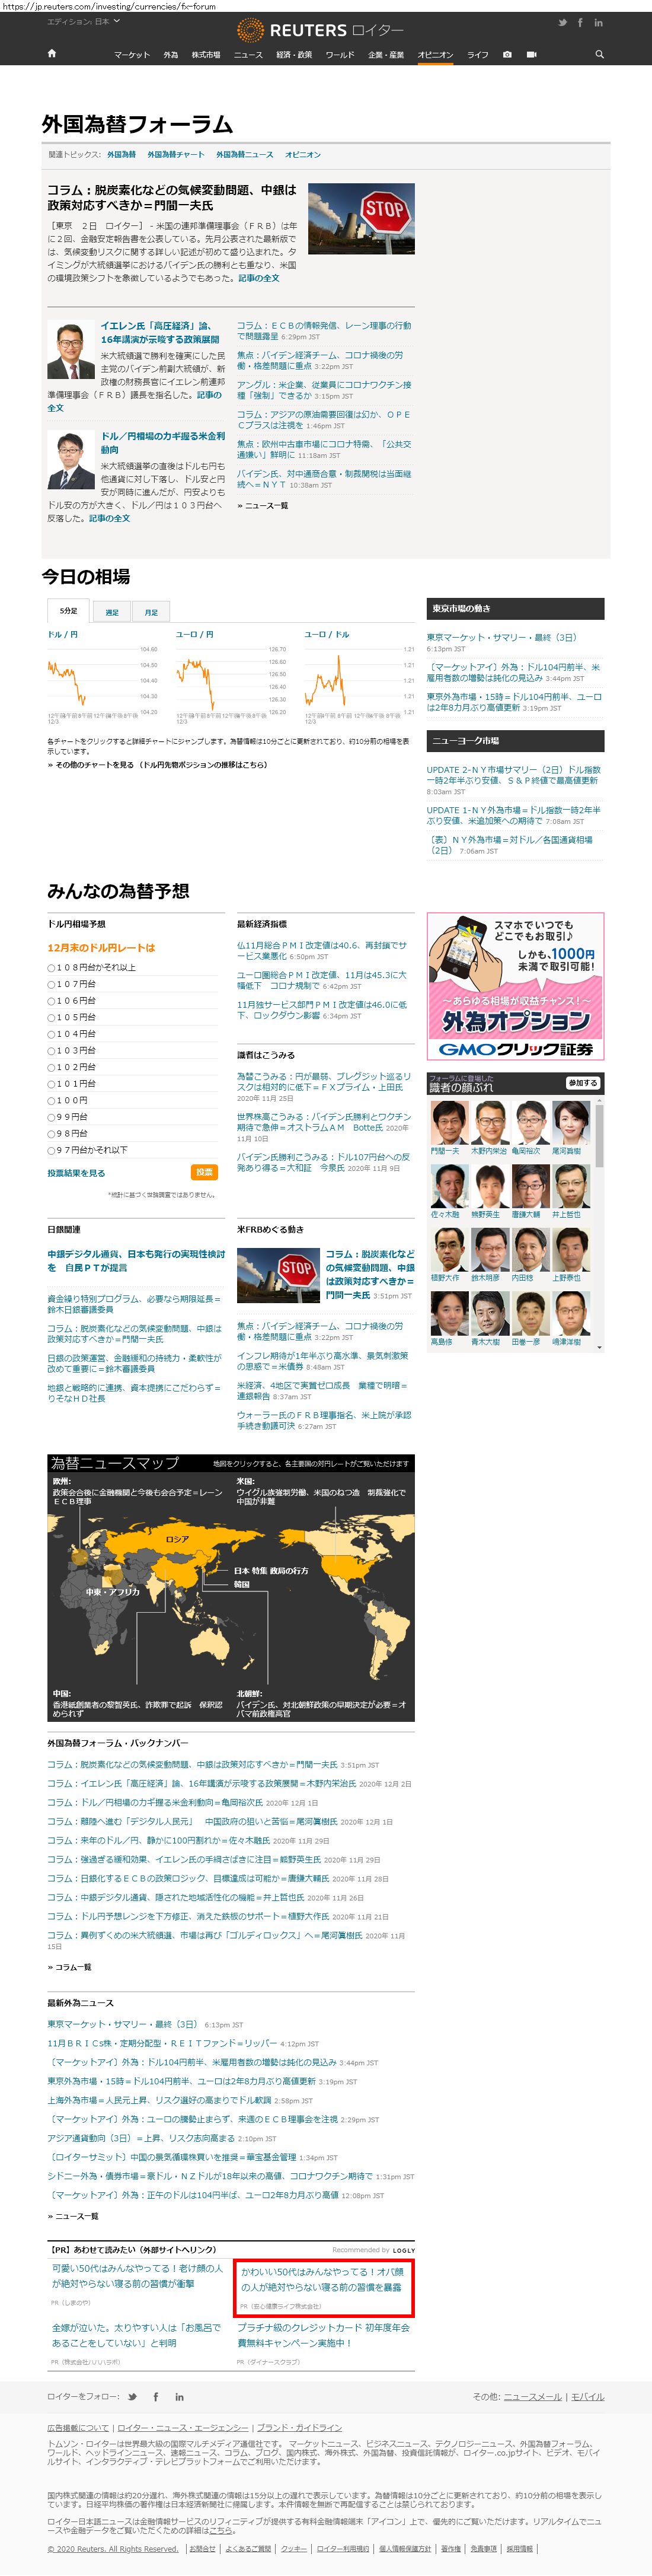The height and width of the screenshot is (2576, 652).
Task: Click the home icon in navigation bar
Action: tap(51, 54)
